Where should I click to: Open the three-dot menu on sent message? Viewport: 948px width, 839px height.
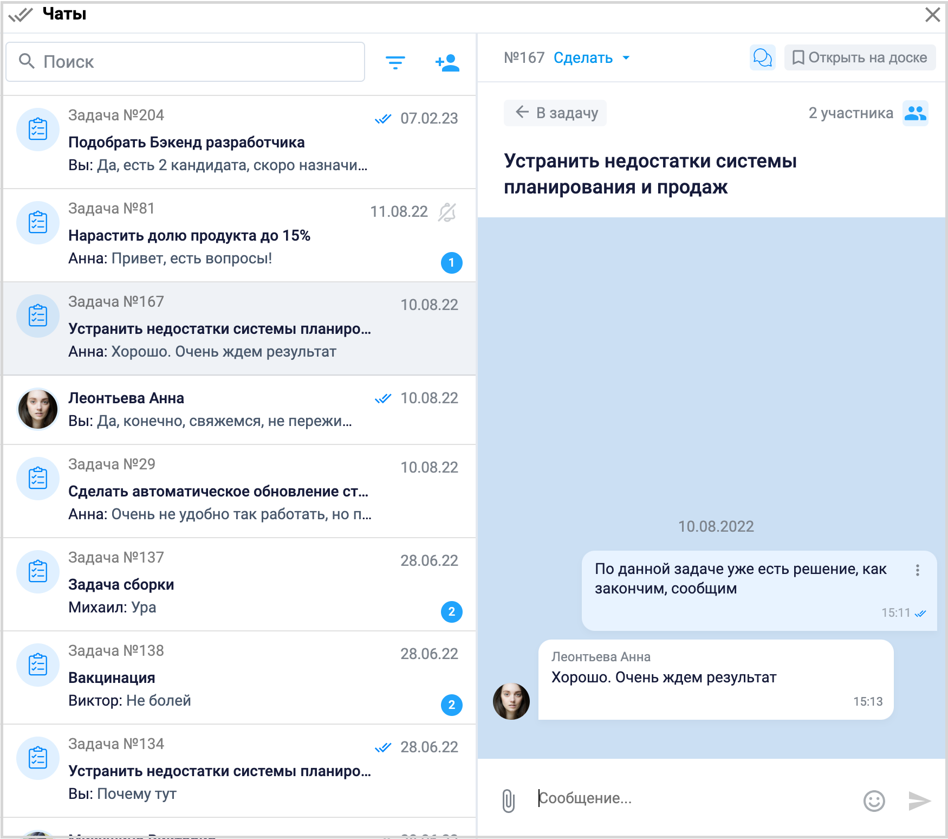click(917, 570)
